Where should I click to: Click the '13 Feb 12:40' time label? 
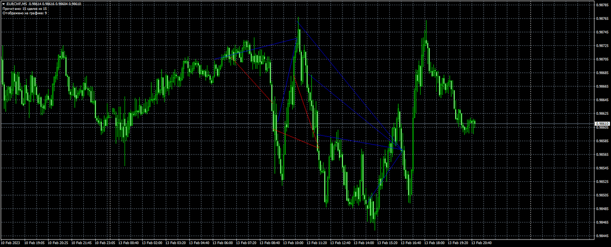pos(340,243)
